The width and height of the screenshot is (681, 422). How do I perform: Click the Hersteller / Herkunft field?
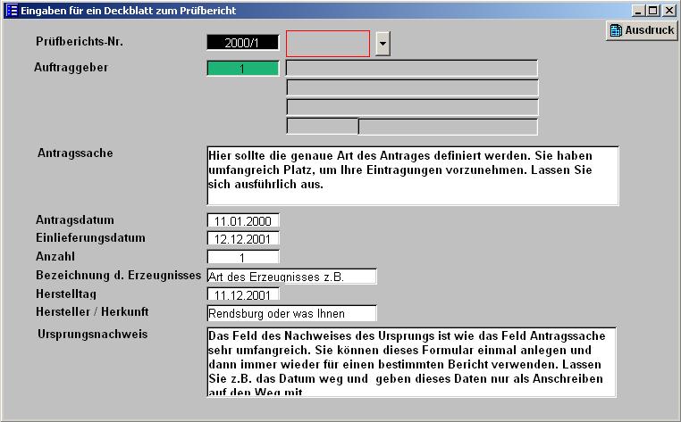[x=291, y=313]
